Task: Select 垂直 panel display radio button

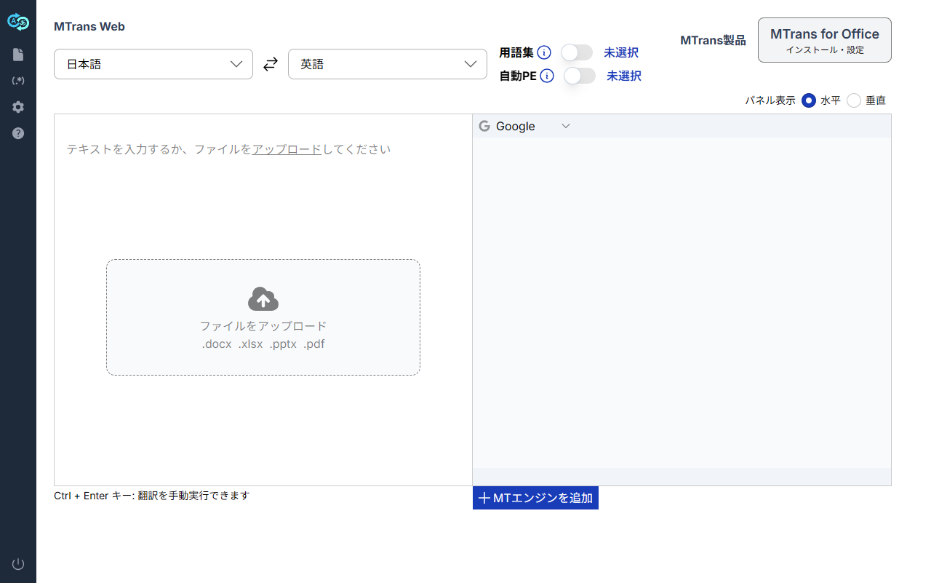Action: click(x=854, y=100)
